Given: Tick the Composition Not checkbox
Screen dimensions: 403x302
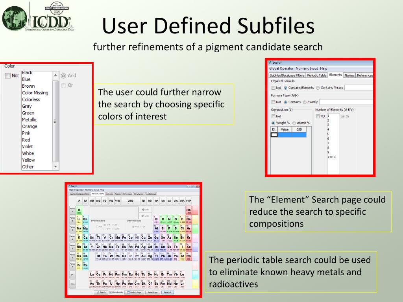Looking at the screenshot, I should [x=274, y=116].
